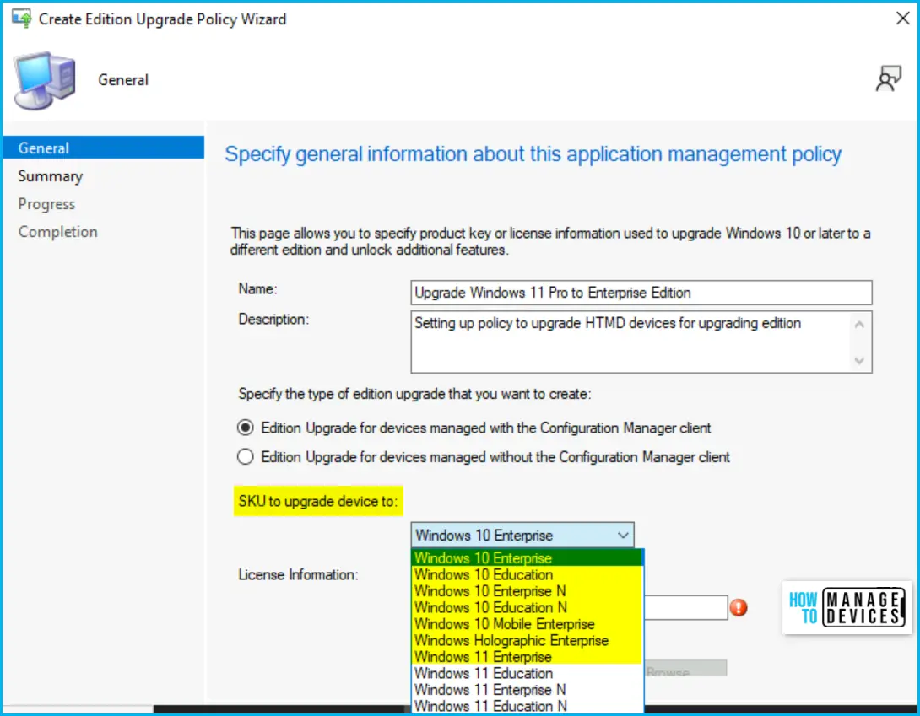The image size is (920, 716).
Task: Choose Windows 11 Education option
Action: [527, 673]
